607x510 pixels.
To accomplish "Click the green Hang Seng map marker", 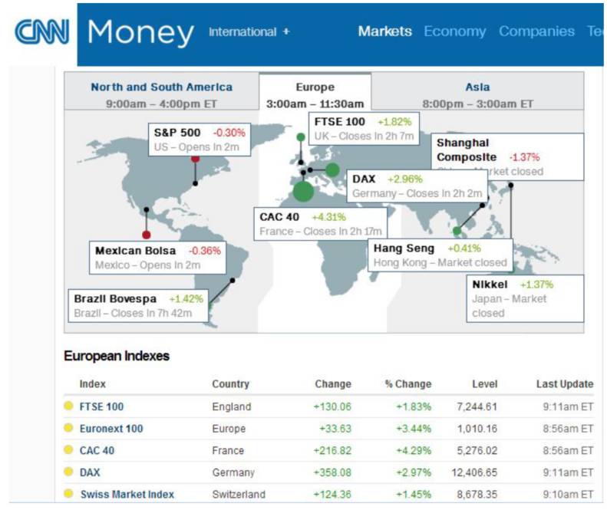I will coord(457,231).
